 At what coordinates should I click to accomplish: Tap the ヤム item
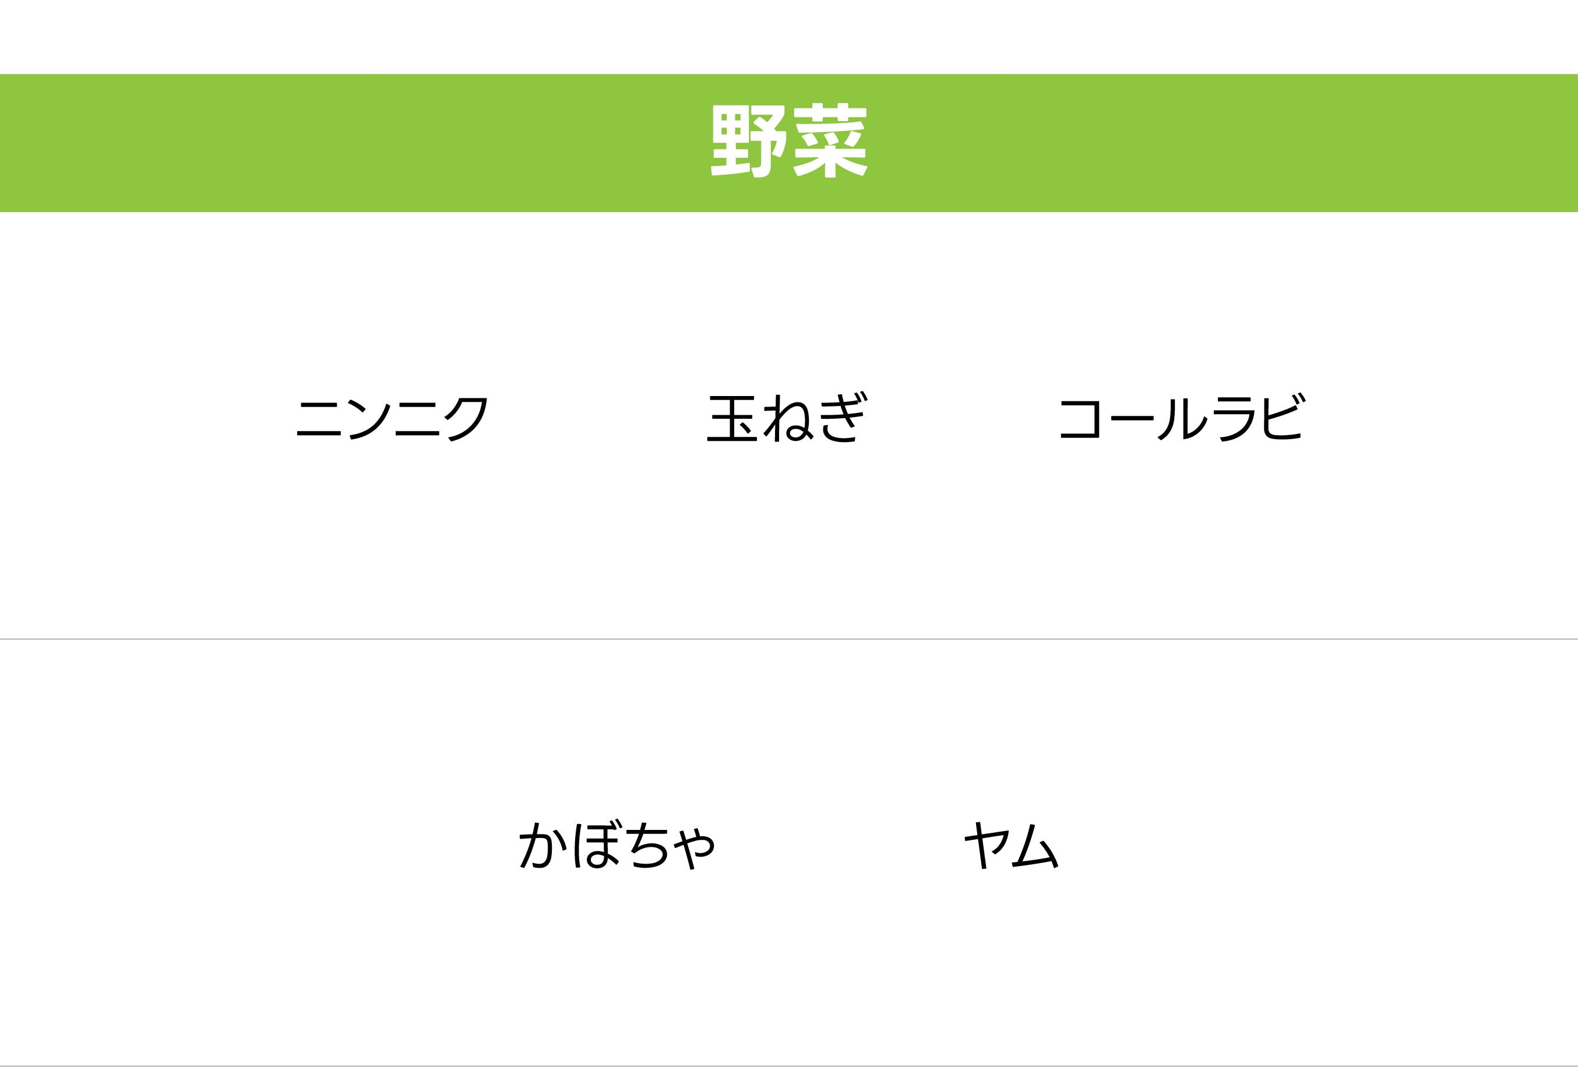coord(1011,845)
